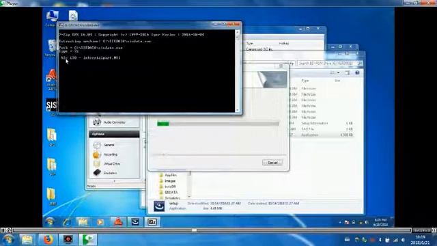Click the Audio Converter icon

pyautogui.click(x=97, y=122)
